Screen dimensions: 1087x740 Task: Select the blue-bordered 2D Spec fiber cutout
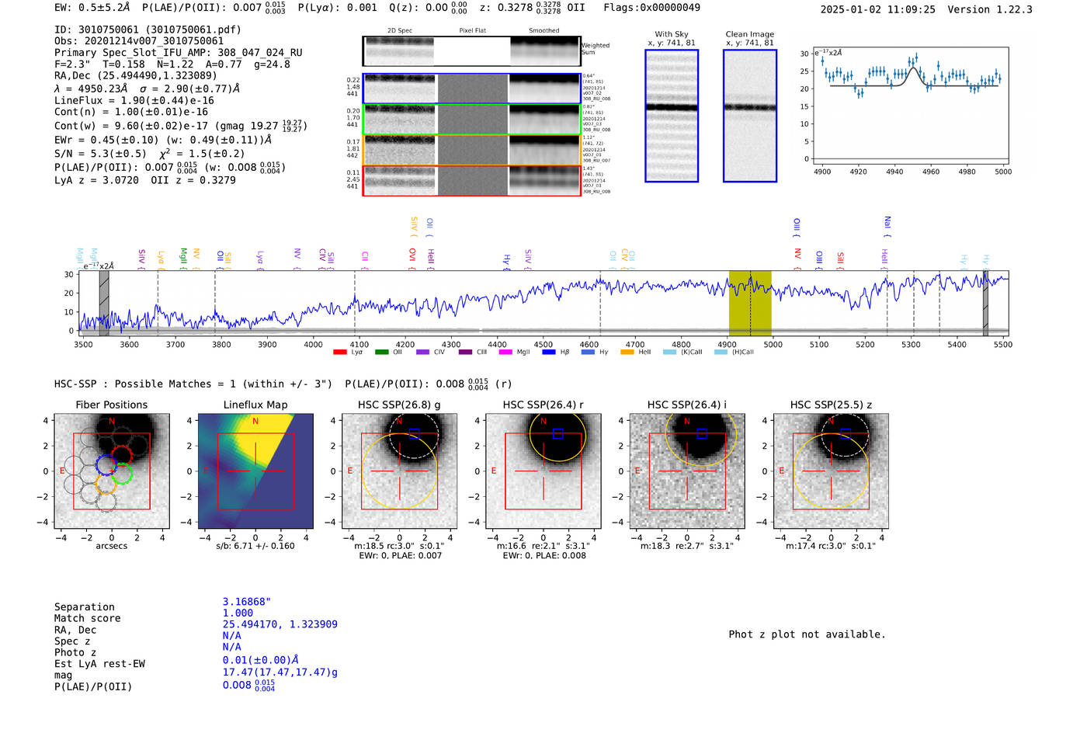pyautogui.click(x=400, y=89)
